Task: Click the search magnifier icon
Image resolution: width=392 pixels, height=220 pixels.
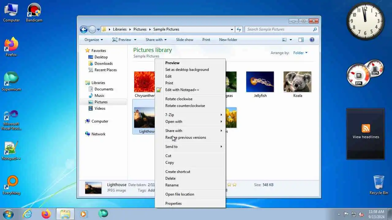Action: pyautogui.click(x=315, y=29)
